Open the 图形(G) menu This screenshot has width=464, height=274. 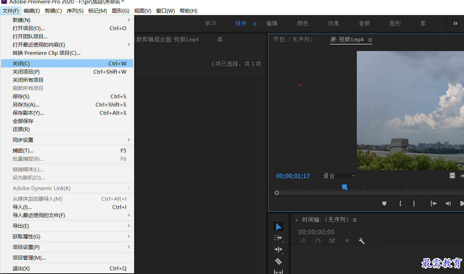tap(121, 11)
